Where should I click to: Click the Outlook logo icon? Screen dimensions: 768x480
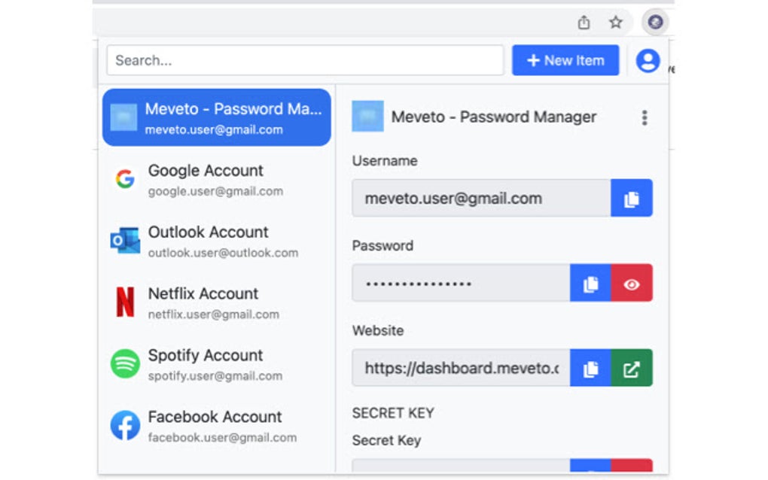[x=125, y=240]
